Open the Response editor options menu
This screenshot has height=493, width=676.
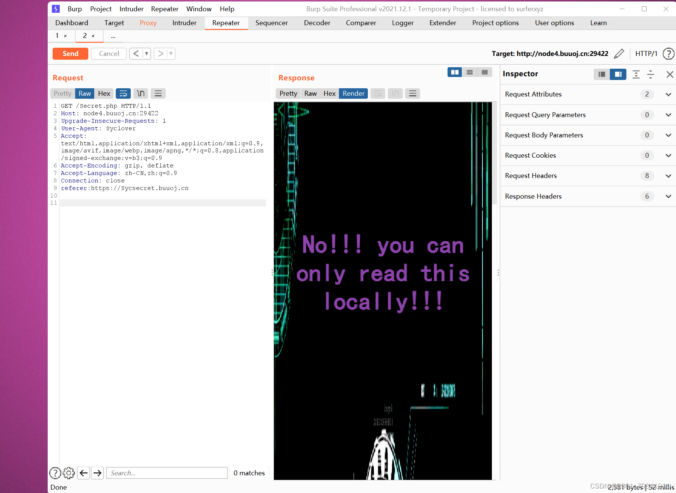coord(412,93)
